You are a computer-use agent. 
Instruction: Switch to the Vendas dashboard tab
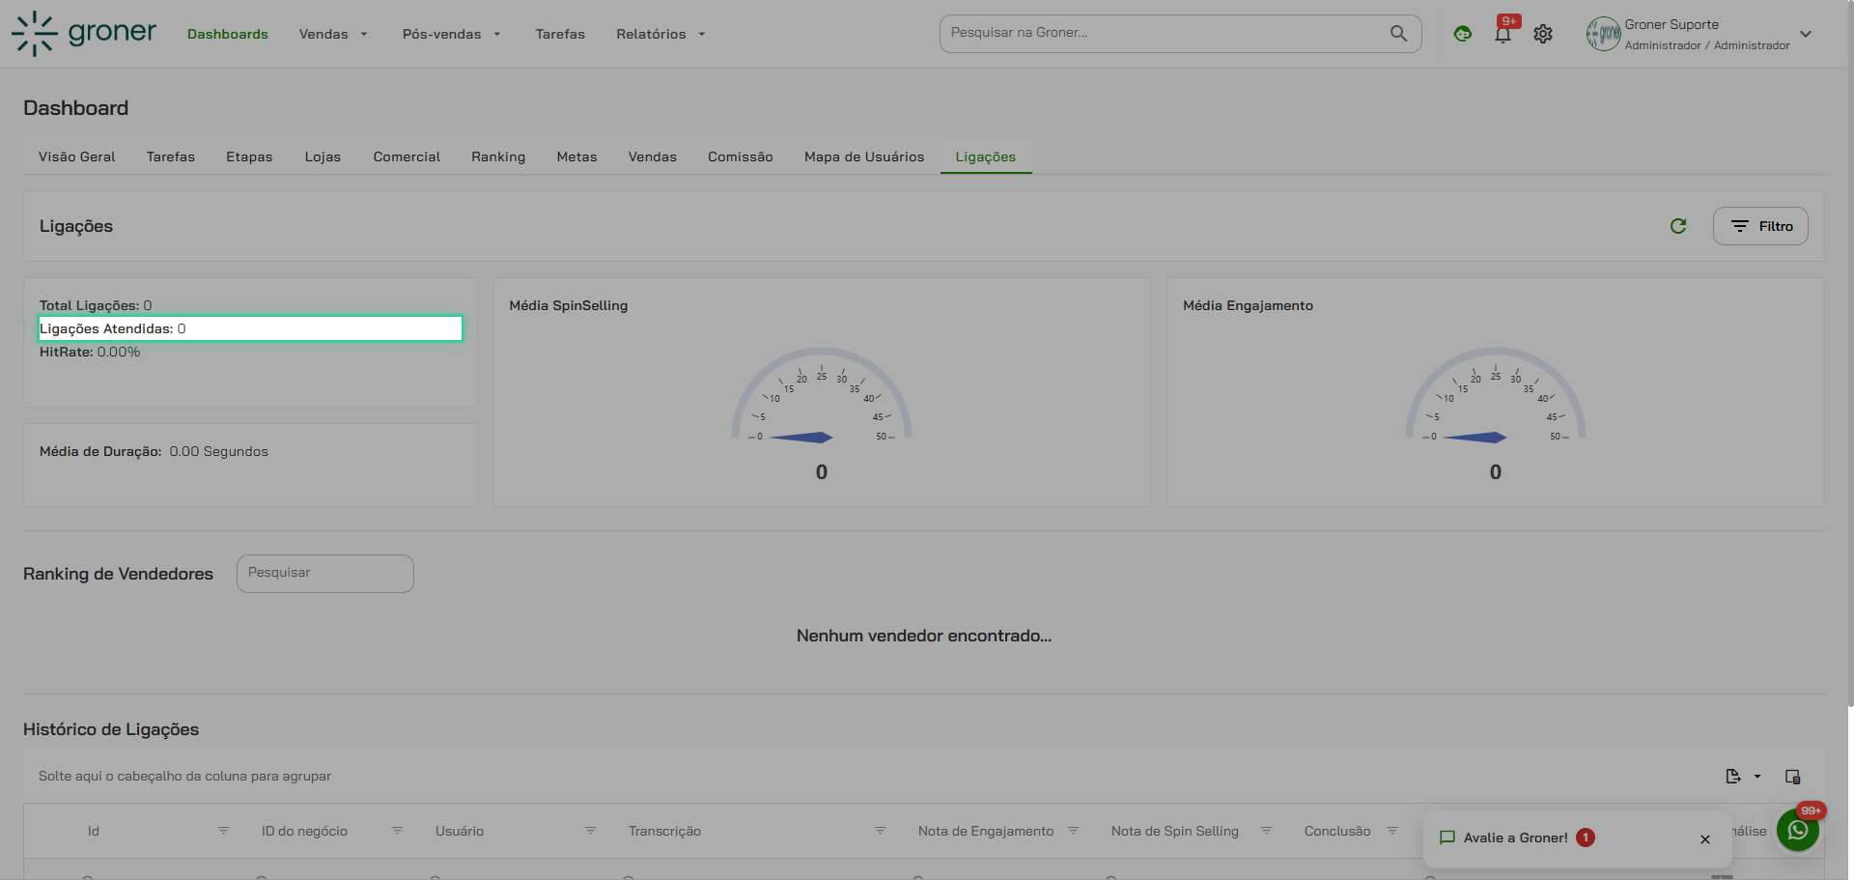point(653,156)
